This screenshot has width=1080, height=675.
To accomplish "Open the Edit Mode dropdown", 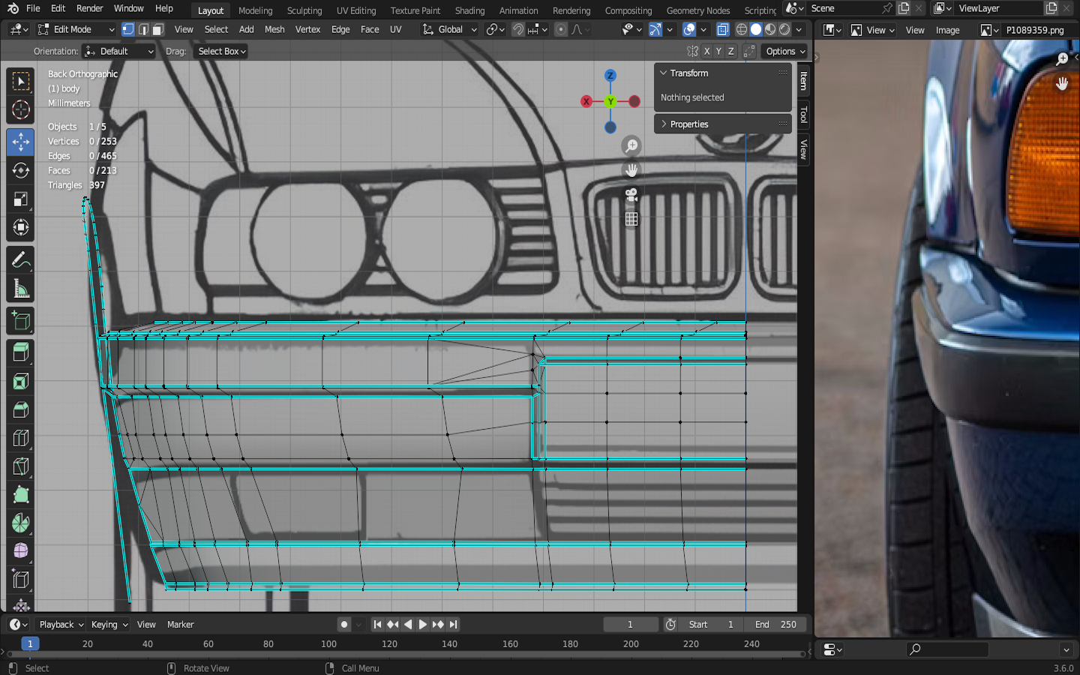I will coord(76,29).
